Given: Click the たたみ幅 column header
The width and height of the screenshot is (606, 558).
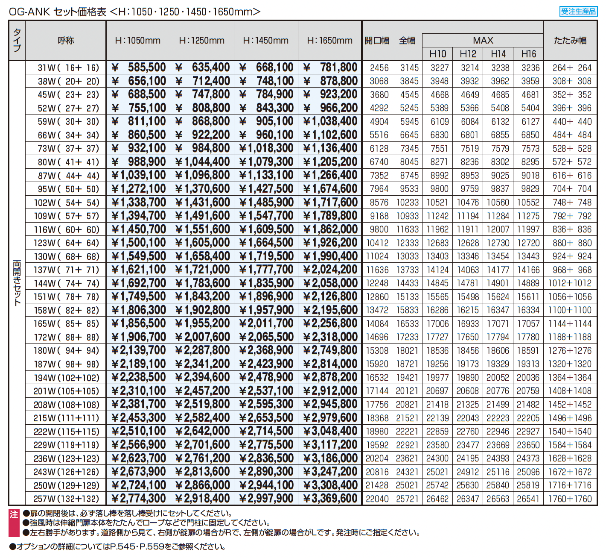Looking at the screenshot, I should 570,41.
